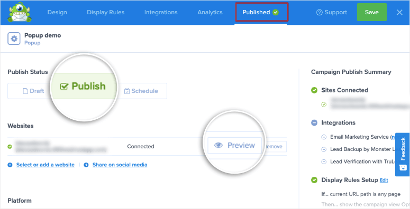Screen dimensions: 410x209
Task: Click the OptinMonster mascot logo
Action: [20, 12]
